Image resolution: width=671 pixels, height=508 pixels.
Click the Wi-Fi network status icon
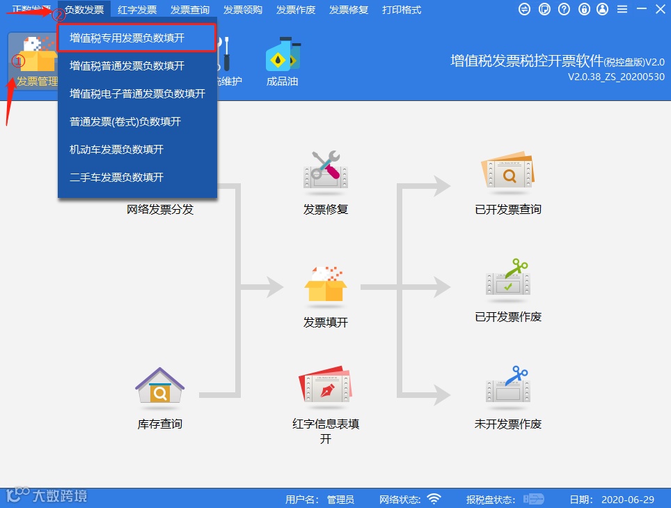click(x=434, y=499)
